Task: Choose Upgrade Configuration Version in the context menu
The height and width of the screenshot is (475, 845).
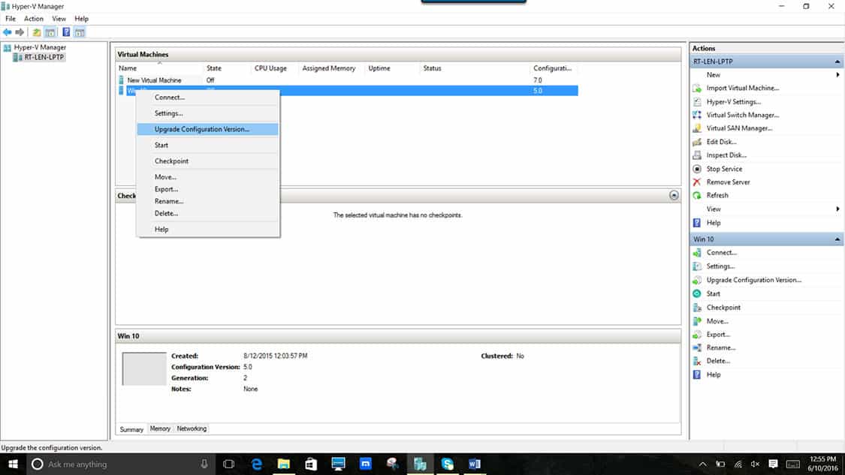Action: 208,129
